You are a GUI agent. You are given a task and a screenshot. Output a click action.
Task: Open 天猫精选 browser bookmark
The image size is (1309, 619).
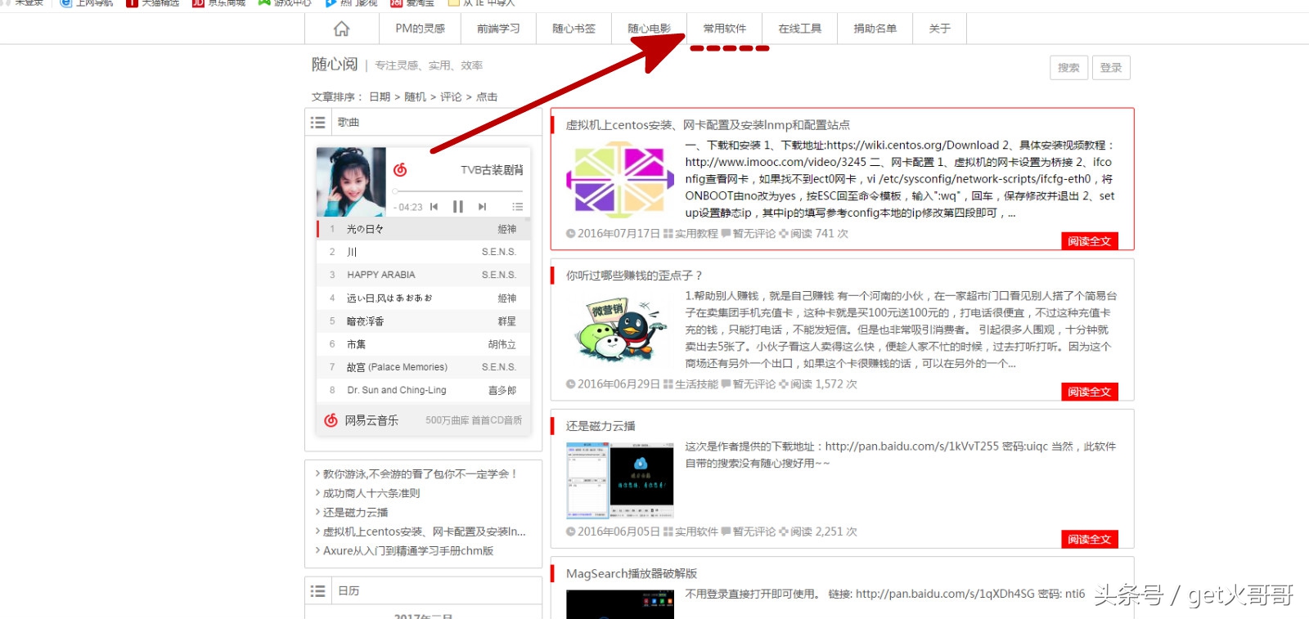[x=152, y=2]
